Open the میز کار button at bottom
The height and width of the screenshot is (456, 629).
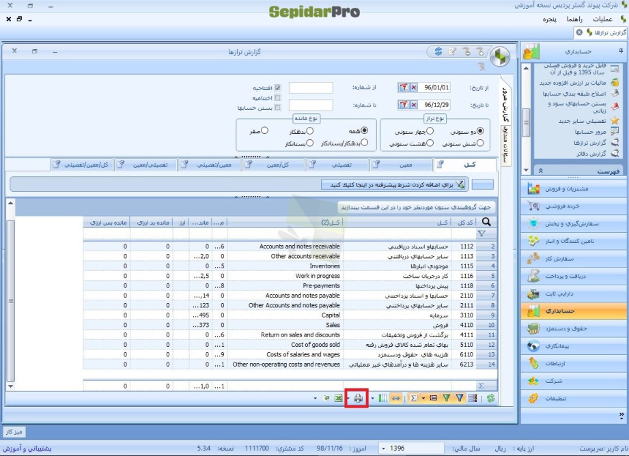(14, 432)
